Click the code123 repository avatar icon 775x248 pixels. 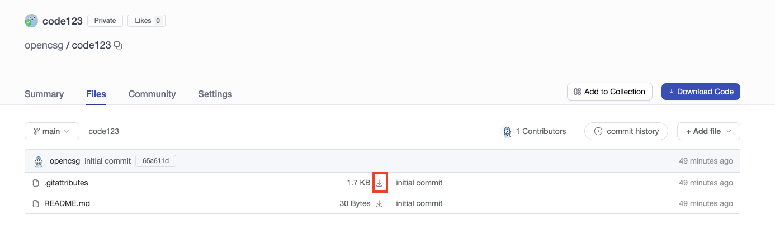[31, 21]
